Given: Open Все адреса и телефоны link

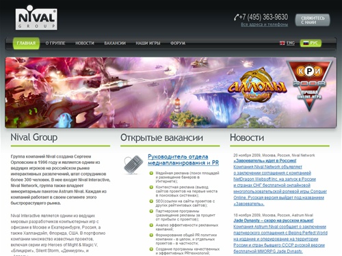Looking at the screenshot, I should (x=264, y=25).
